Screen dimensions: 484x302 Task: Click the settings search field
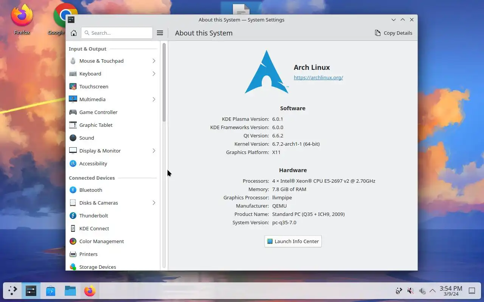tap(117, 33)
